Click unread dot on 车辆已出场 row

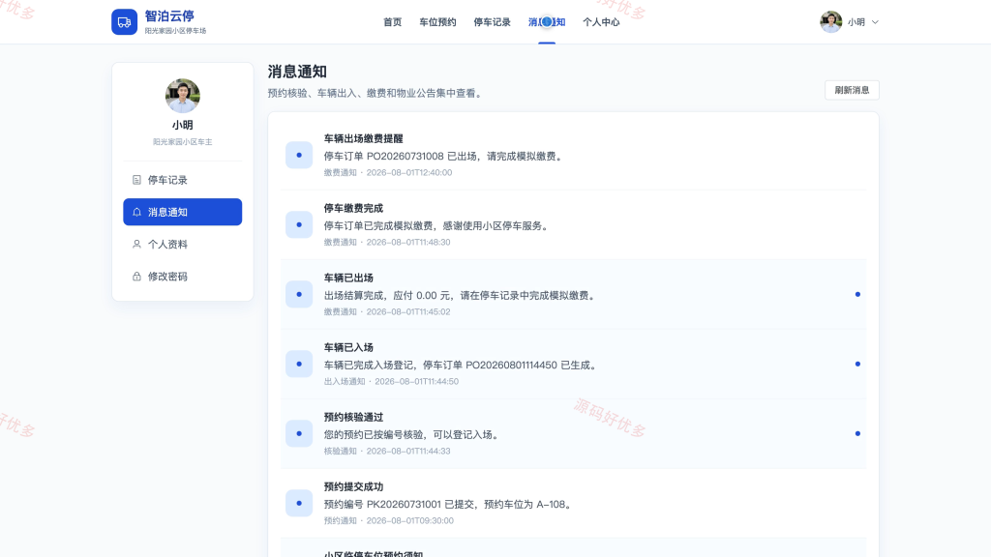click(x=857, y=294)
